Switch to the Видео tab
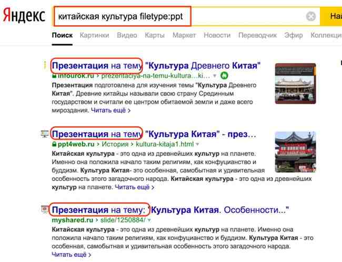This screenshot has height=262, width=342. coord(127,35)
